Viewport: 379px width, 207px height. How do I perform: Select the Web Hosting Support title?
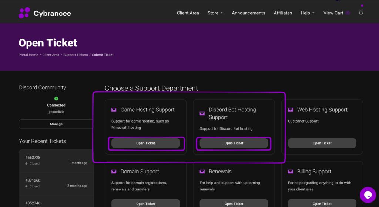point(322,110)
